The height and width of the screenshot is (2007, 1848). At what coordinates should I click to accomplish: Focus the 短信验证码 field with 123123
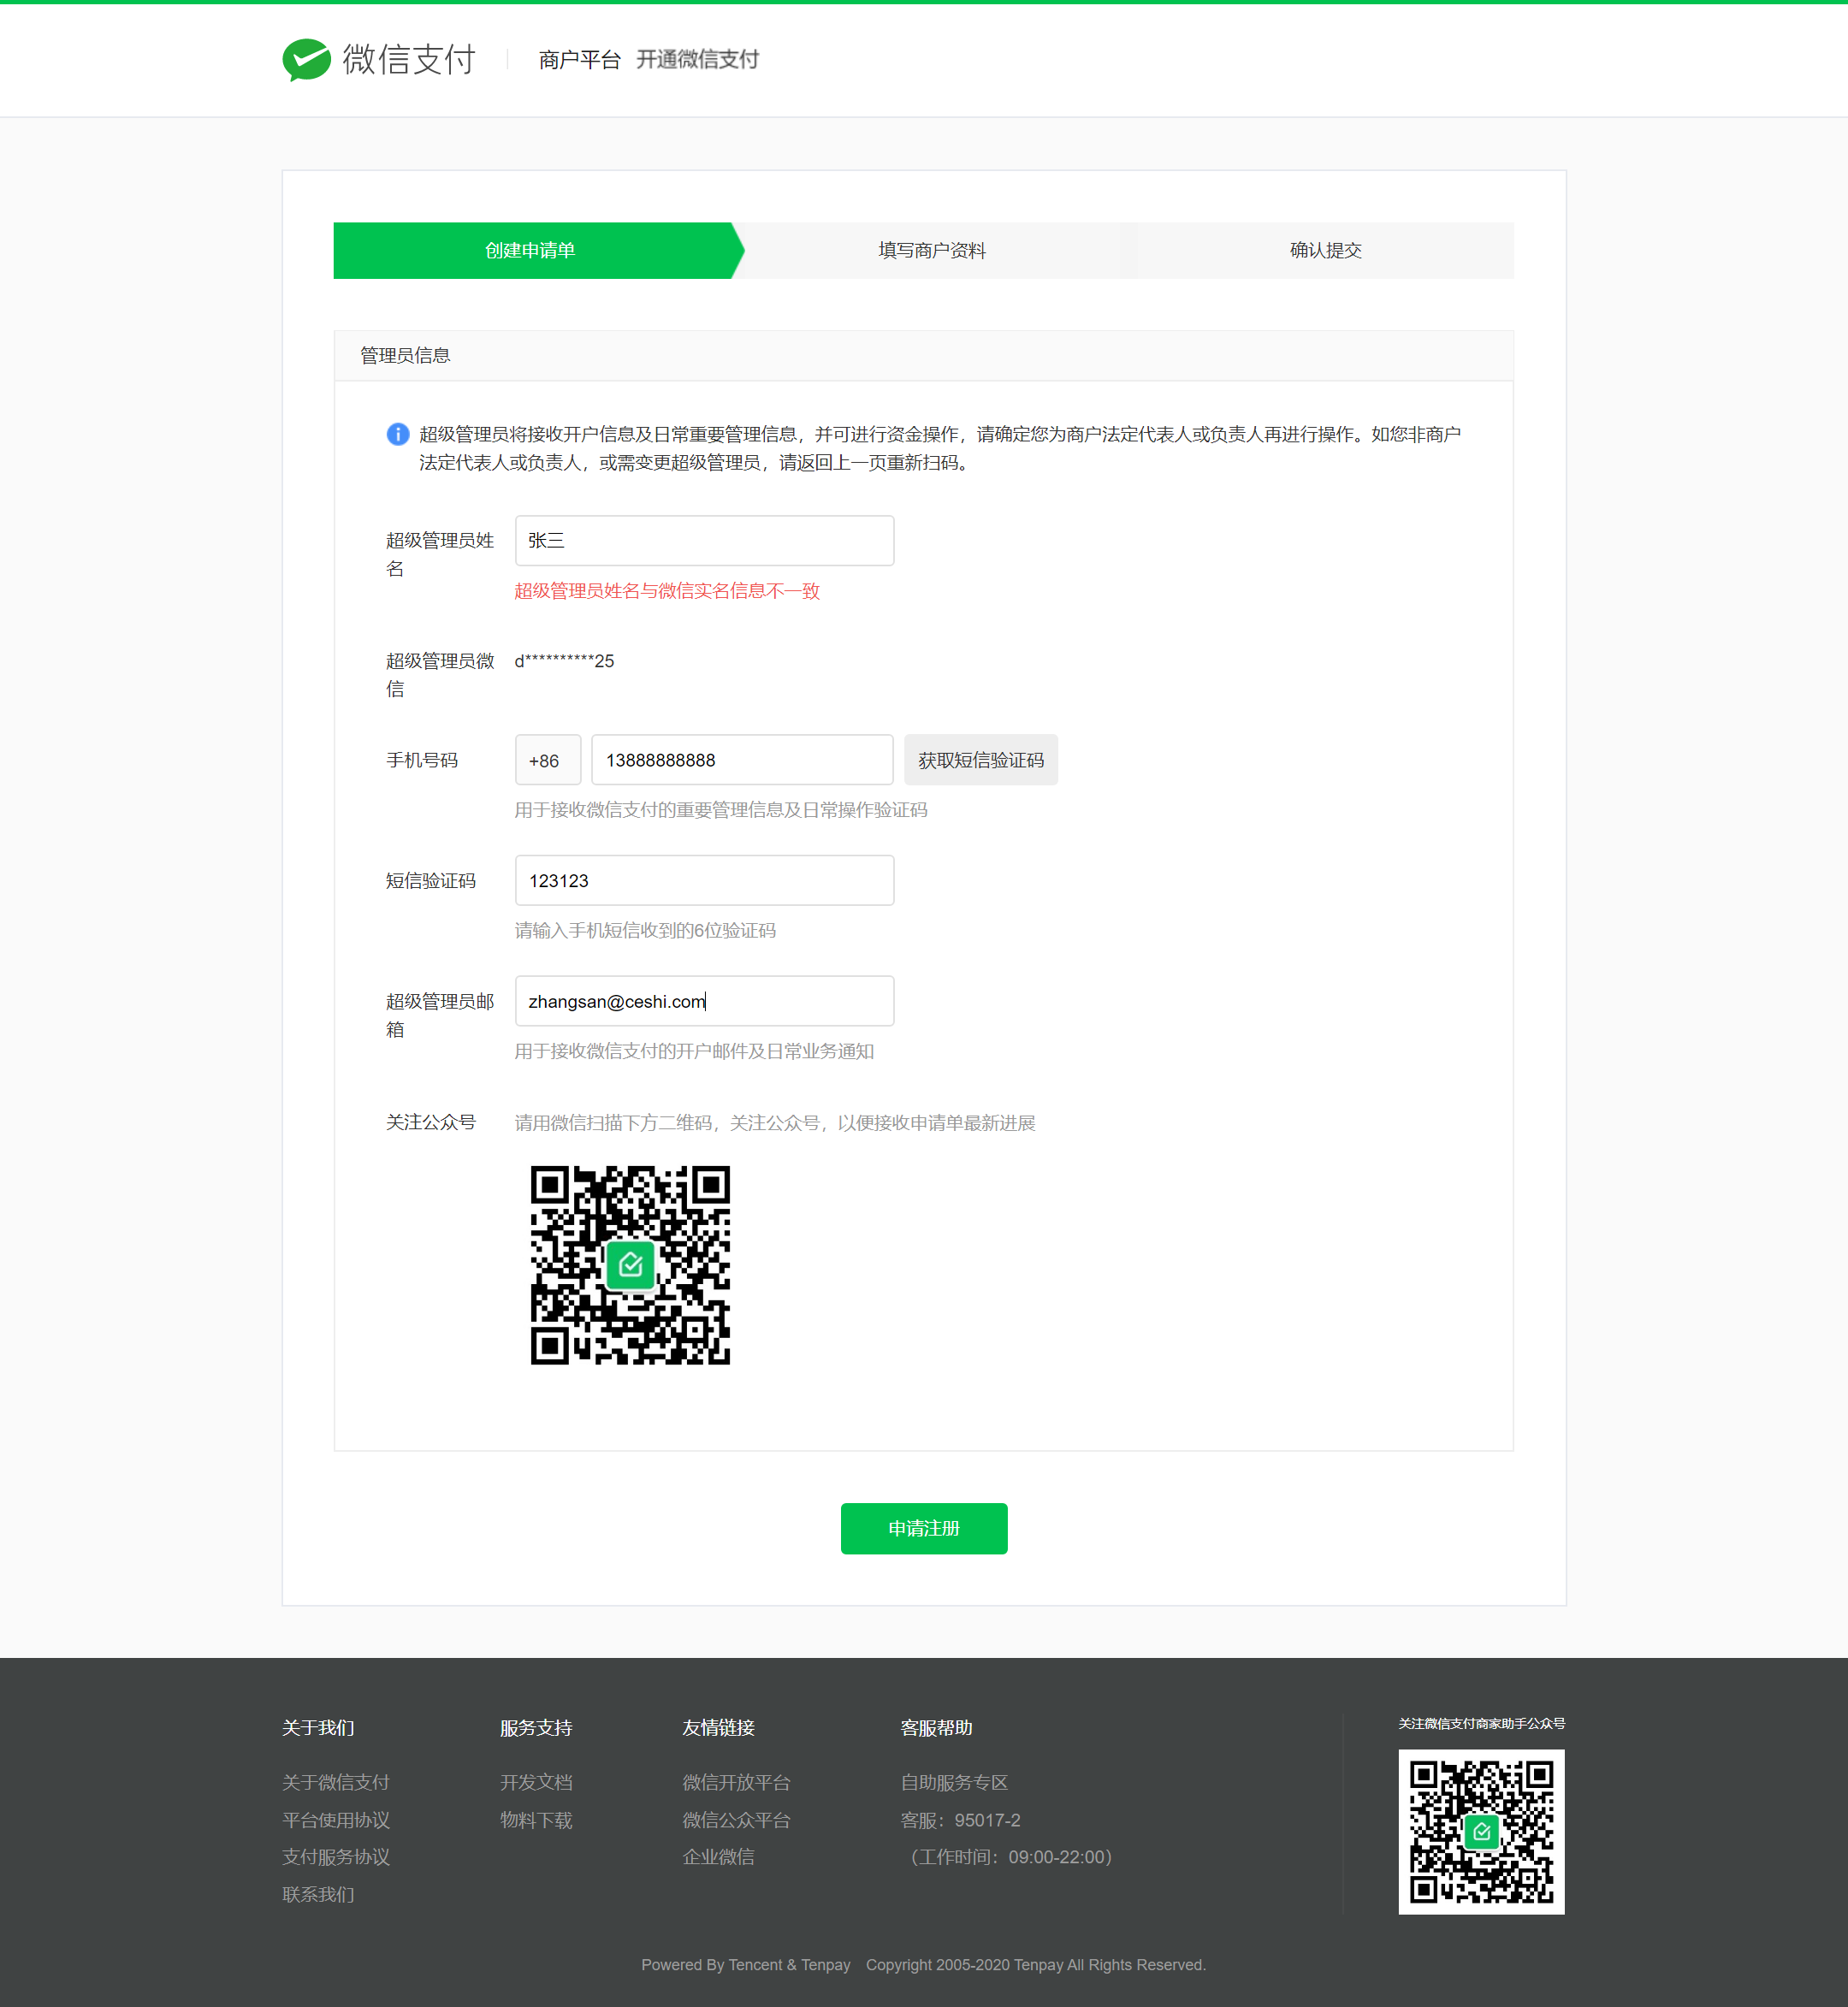tap(704, 880)
